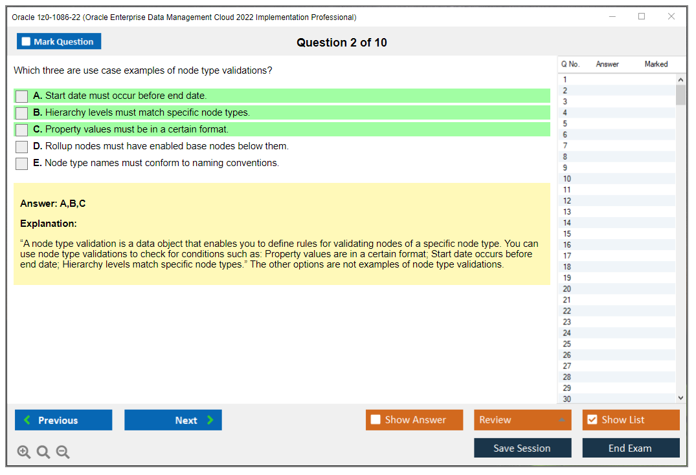Click the question list scrollbar down arrow

coord(680,397)
